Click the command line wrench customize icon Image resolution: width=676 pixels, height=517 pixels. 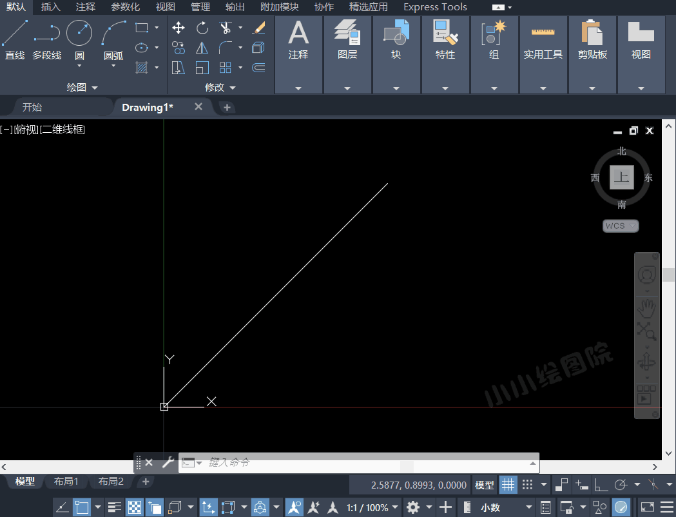[168, 462]
